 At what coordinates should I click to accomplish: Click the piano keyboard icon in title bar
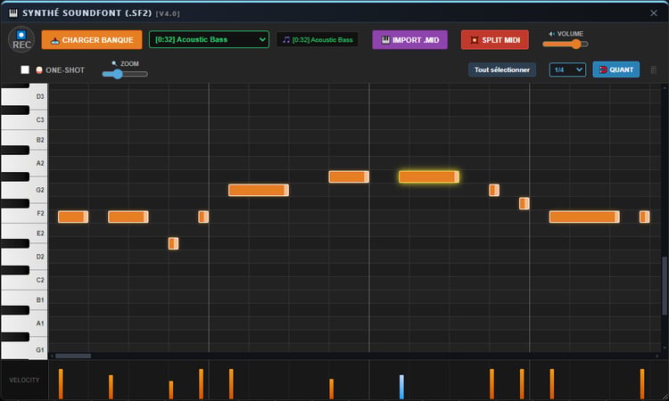13,13
